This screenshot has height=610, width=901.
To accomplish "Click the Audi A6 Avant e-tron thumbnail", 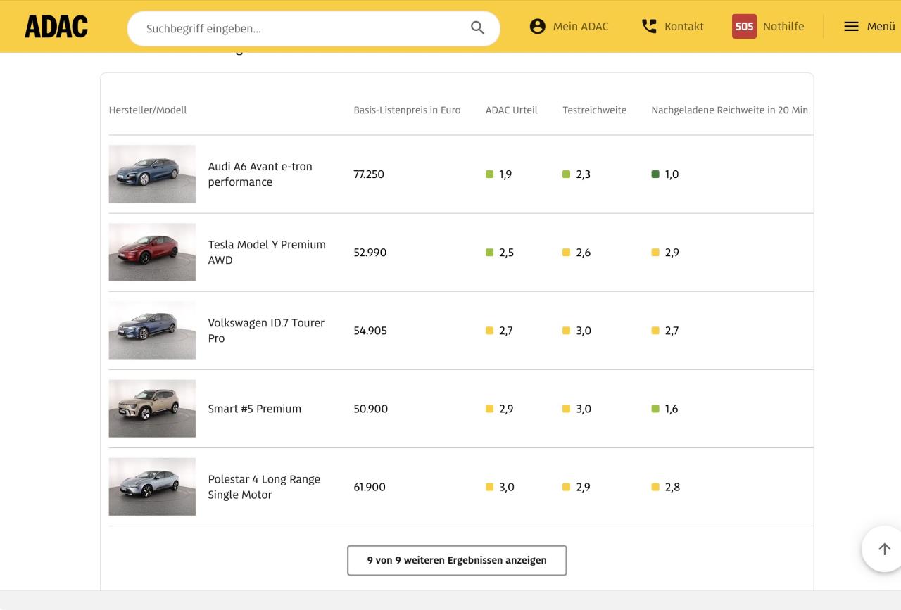I will point(152,174).
